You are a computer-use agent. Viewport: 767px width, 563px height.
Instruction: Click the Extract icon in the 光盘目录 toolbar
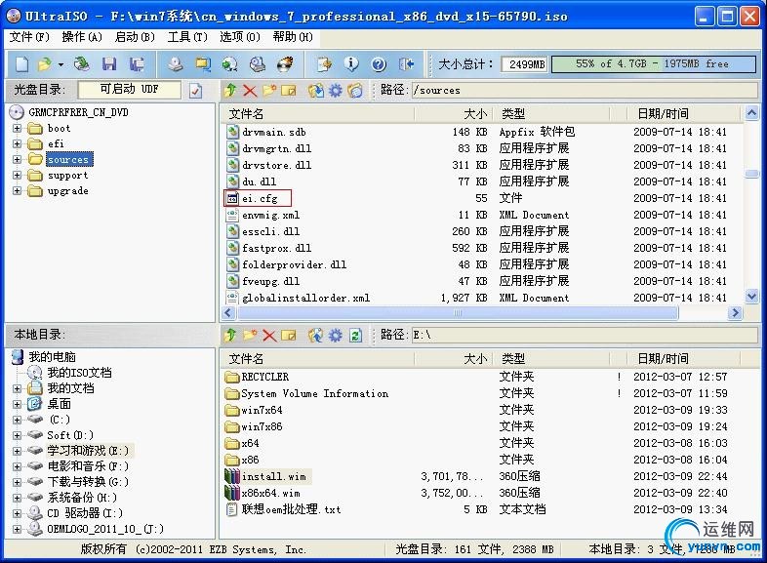316,90
